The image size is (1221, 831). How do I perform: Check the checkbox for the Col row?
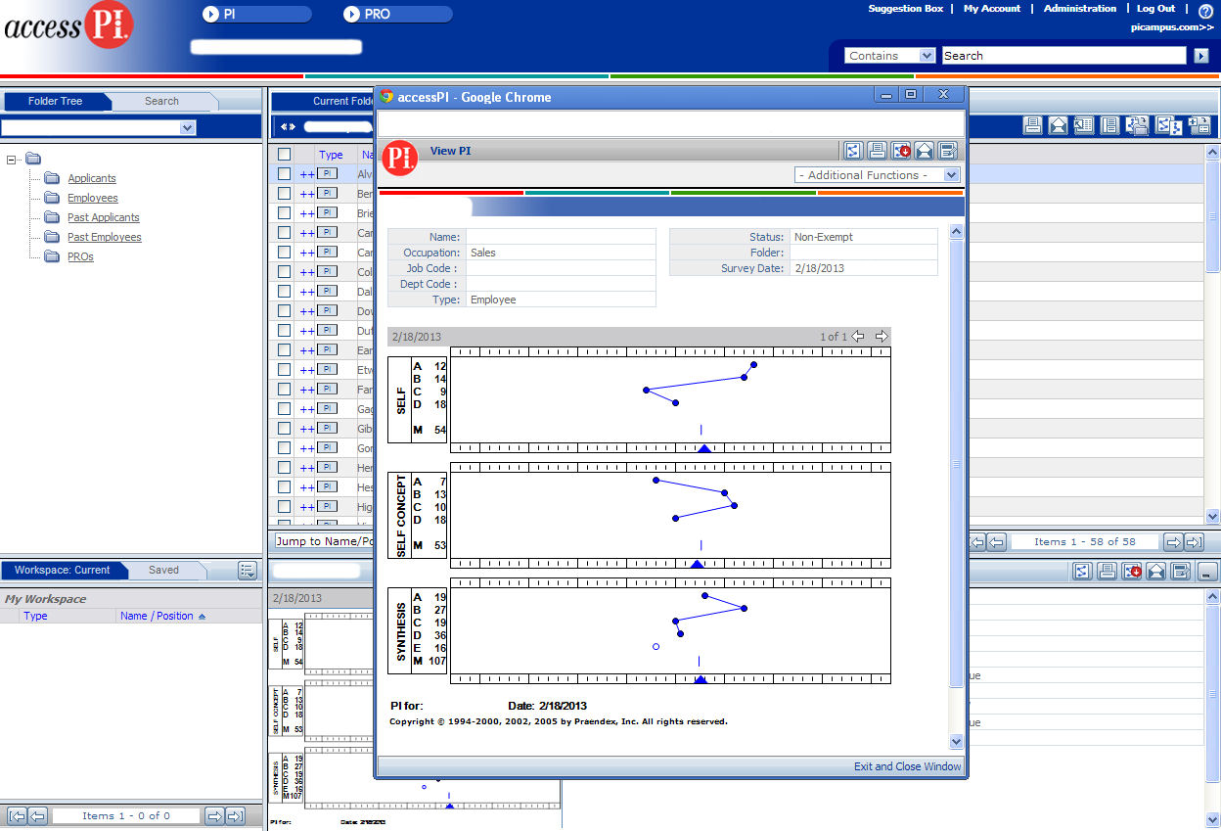point(284,271)
